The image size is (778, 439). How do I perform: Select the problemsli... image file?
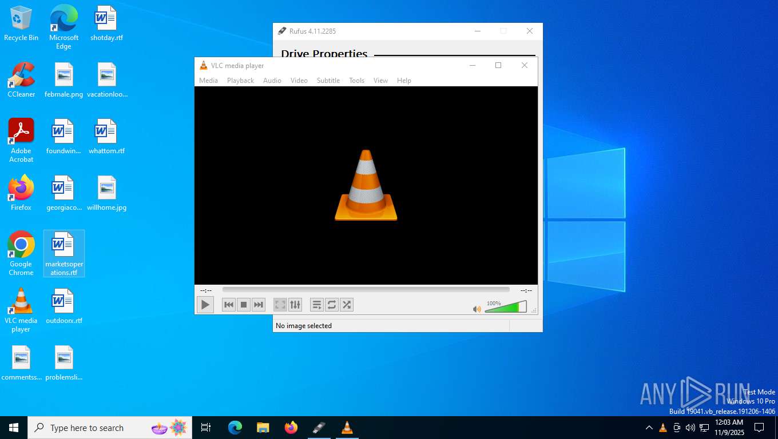coord(63,363)
